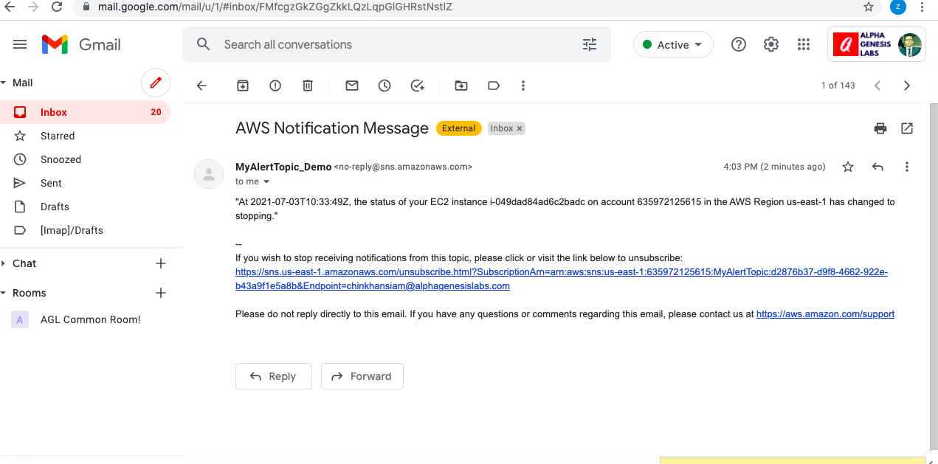Click the reply arrow beside the star
Screen dimensions: 938x464
coord(877,167)
